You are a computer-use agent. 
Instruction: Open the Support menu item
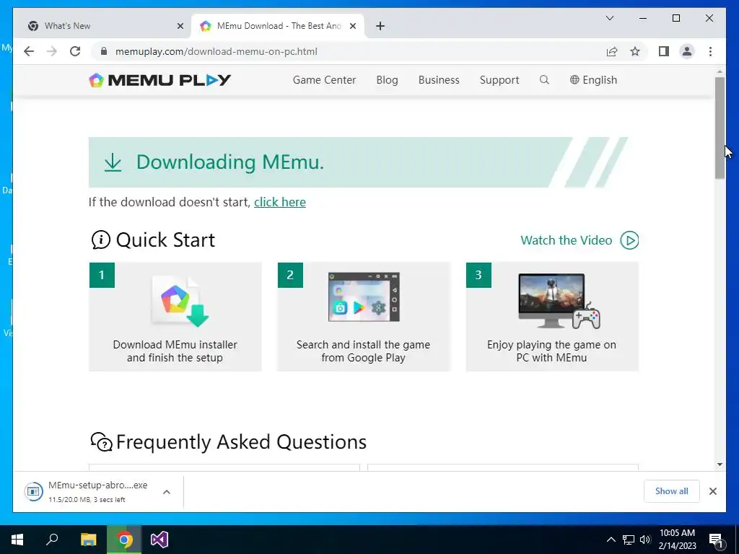[x=499, y=80]
